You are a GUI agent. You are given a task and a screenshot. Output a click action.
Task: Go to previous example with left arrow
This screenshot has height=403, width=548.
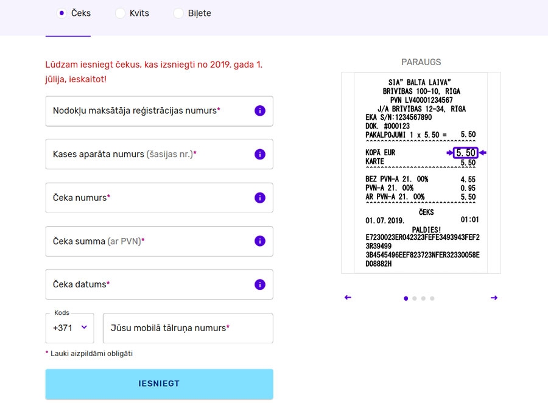tap(348, 298)
